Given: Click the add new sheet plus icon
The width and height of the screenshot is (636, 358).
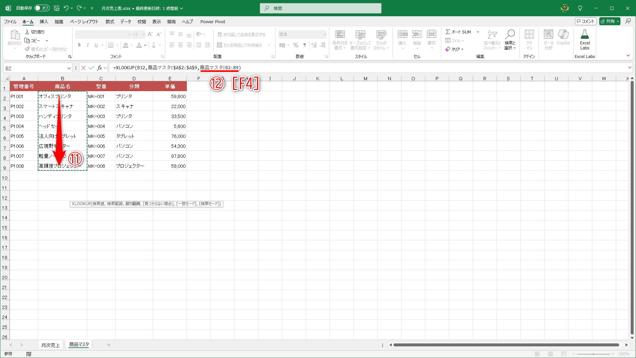Looking at the screenshot, I should coord(109,345).
